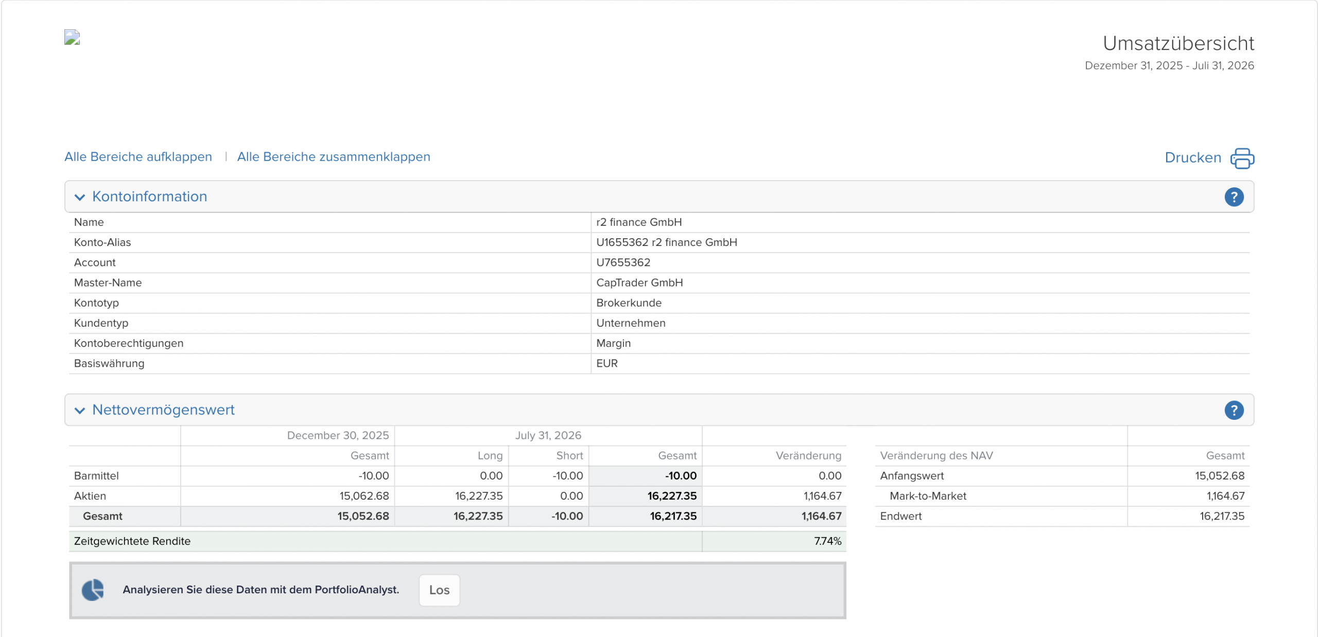Screen dimensions: 1318x637
Task: Collapse the Kontoinformation section chevron
Action: point(79,197)
